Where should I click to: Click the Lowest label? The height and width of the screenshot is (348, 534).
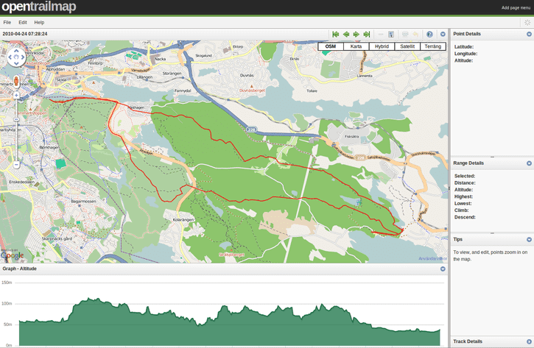(463, 203)
